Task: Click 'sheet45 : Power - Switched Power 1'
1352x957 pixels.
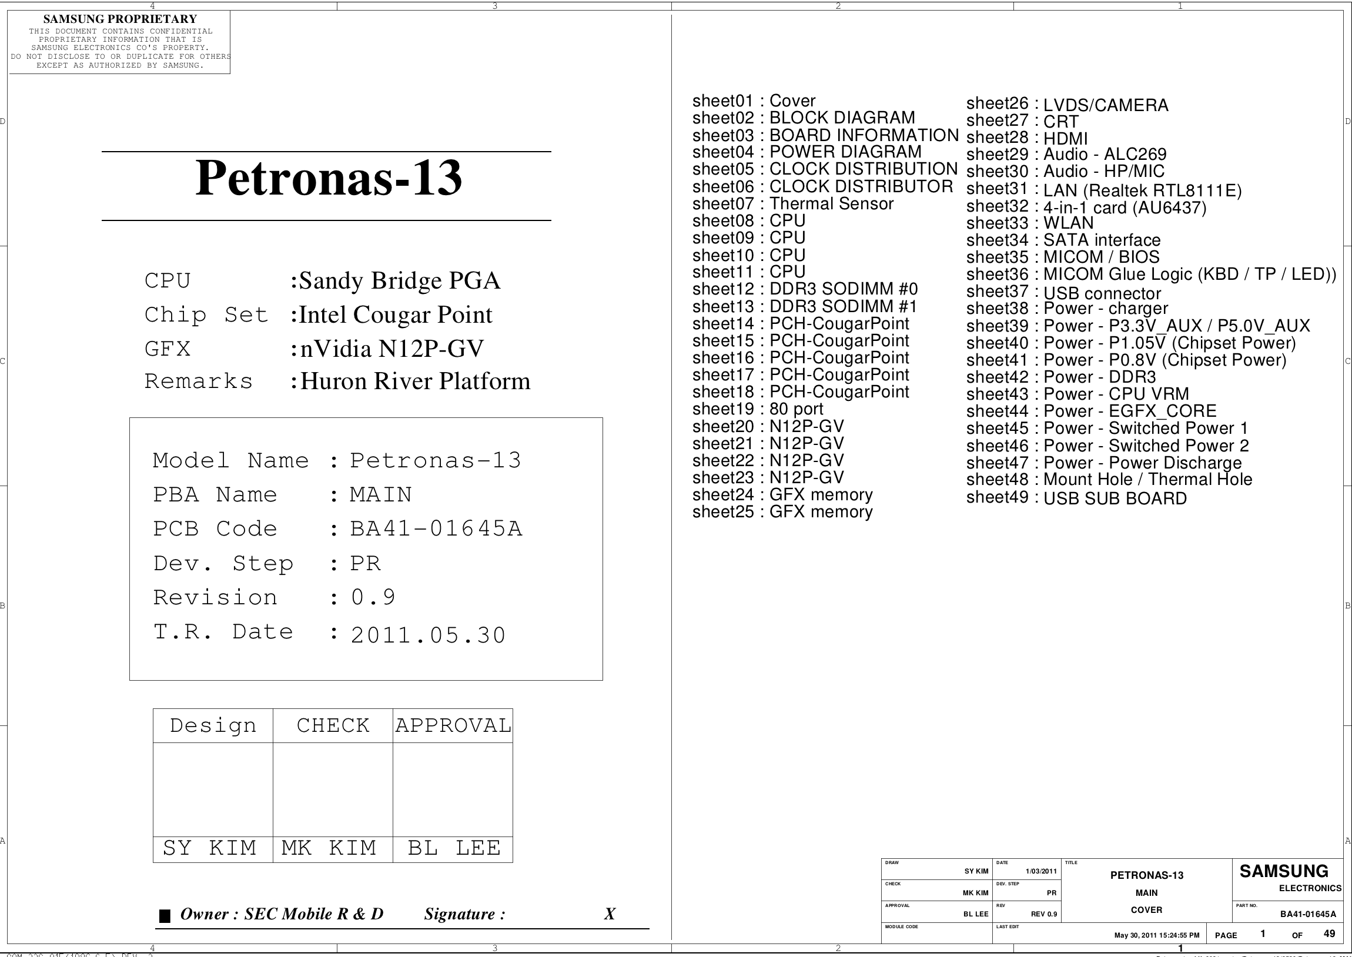Action: click(x=1107, y=428)
